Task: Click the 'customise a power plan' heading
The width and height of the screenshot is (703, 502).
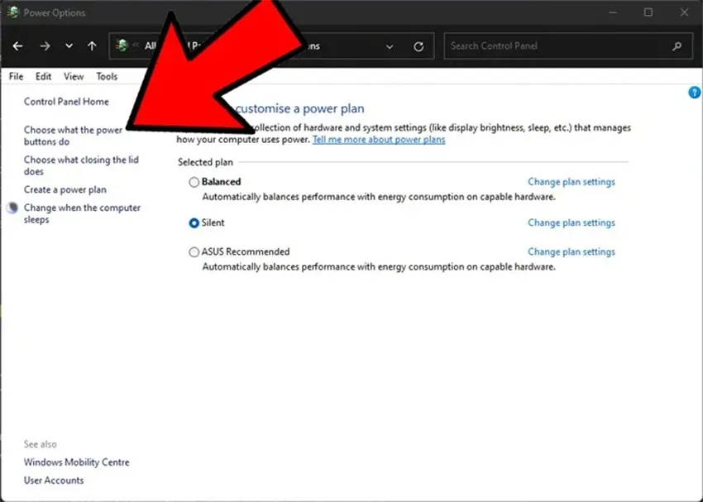Action: click(x=300, y=108)
